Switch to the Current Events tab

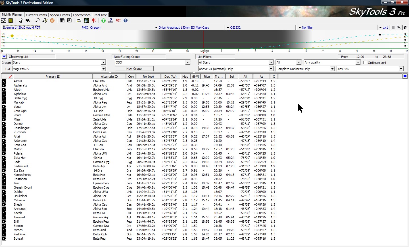[x=36, y=15]
